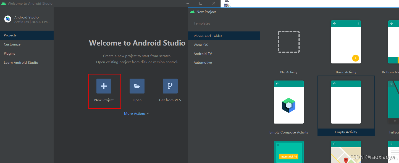The width and height of the screenshot is (399, 163).
Task: Open Learn Android Studio section
Action: tap(27, 62)
